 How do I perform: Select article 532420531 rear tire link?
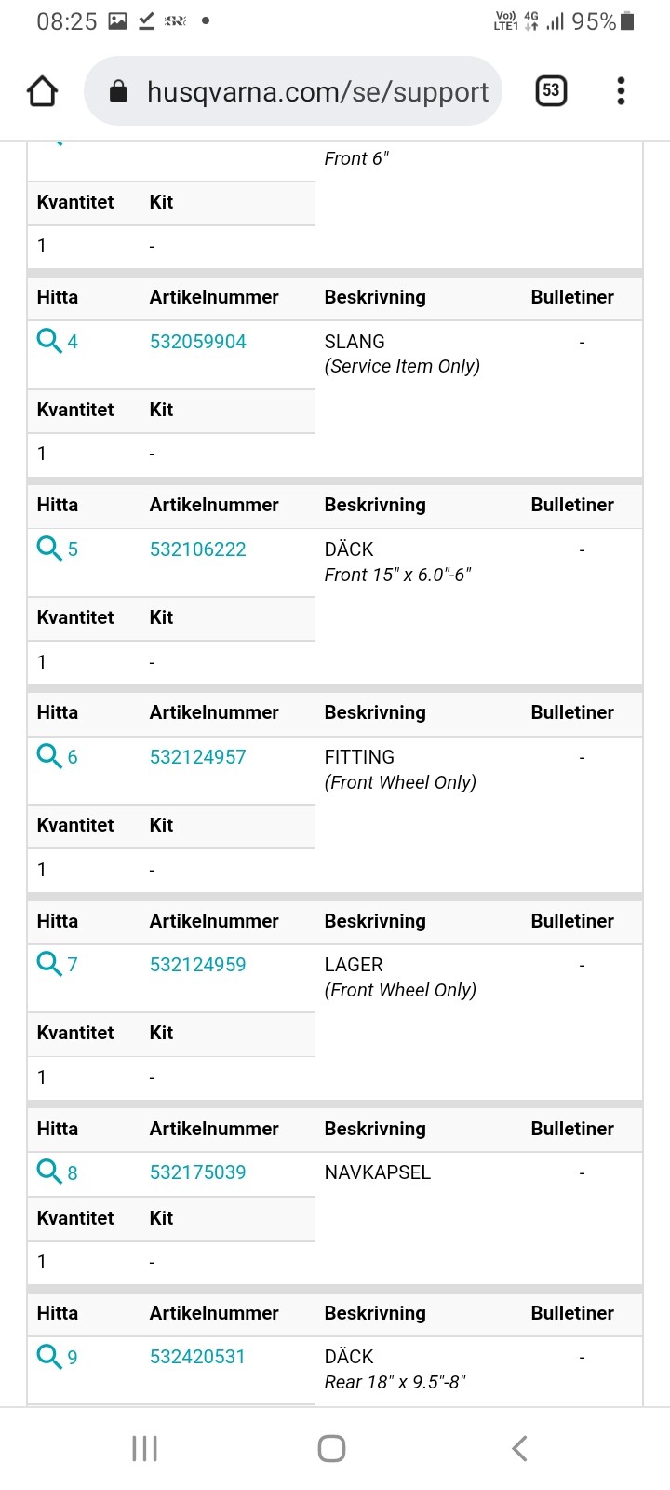coord(197,1357)
